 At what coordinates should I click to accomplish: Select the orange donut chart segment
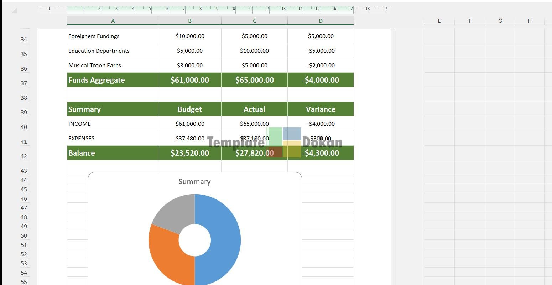pyautogui.click(x=166, y=253)
